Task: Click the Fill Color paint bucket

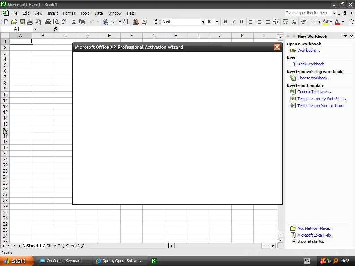Action: (x=326, y=22)
